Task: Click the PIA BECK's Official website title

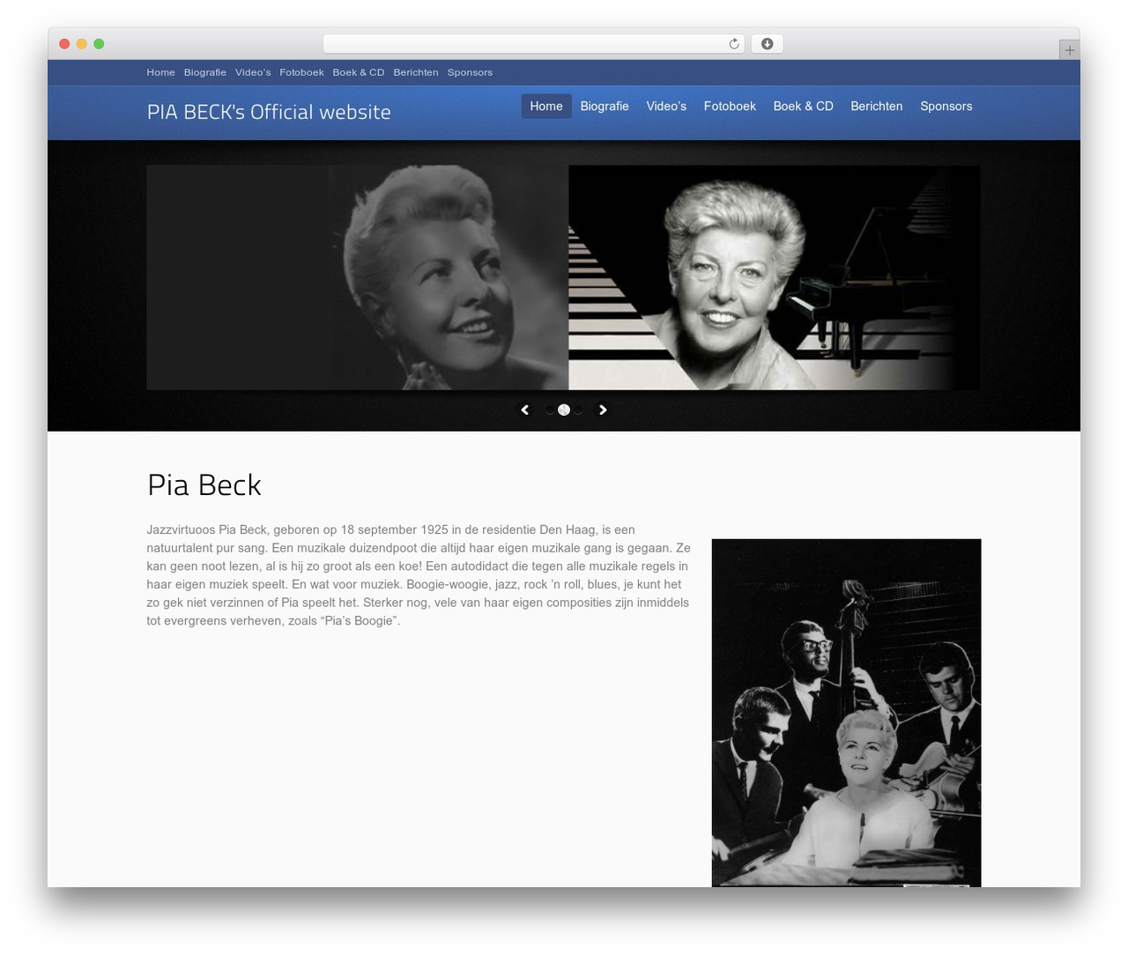Action: (269, 112)
